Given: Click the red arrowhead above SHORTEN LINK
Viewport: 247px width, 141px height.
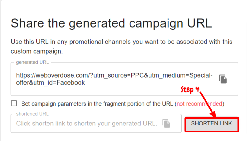Looking at the screenshot, I should coord(213,114).
